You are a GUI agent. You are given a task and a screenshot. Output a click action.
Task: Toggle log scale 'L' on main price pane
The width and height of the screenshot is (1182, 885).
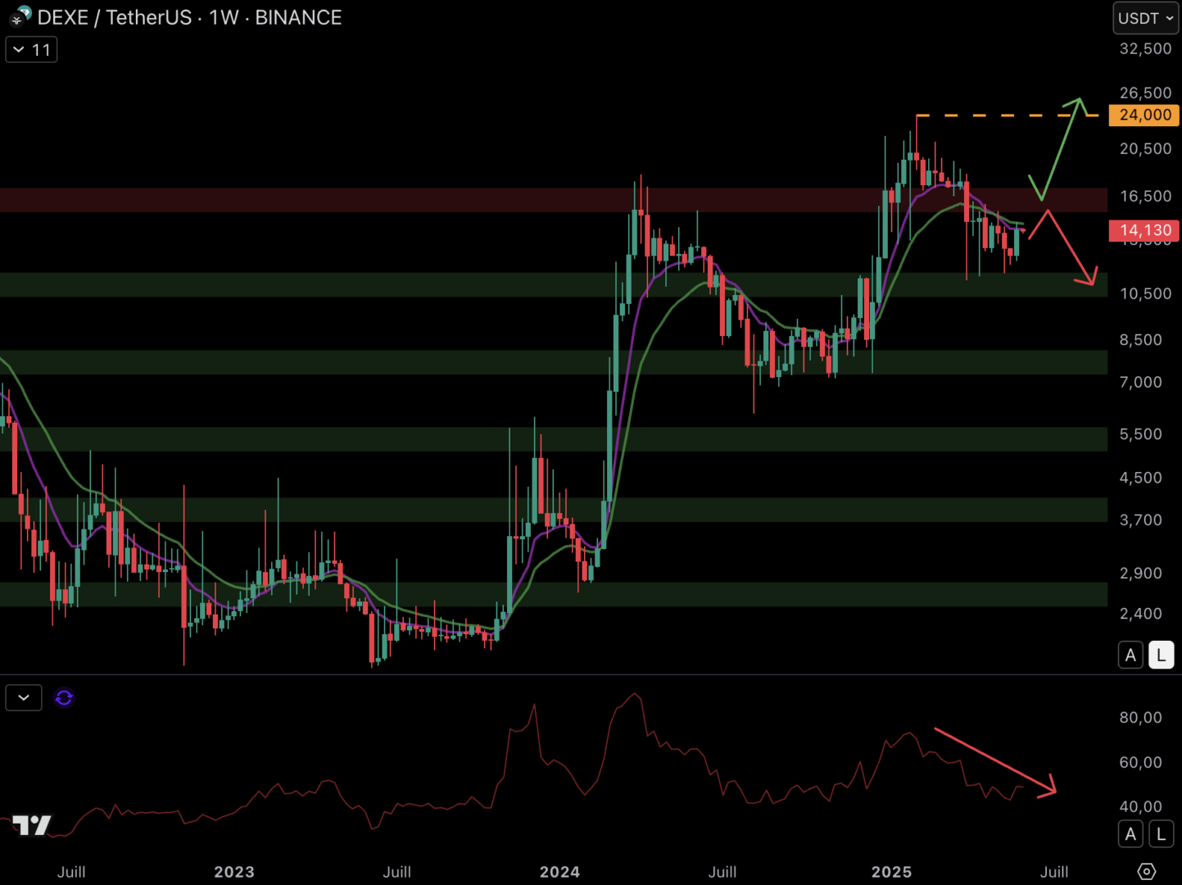pos(1161,655)
